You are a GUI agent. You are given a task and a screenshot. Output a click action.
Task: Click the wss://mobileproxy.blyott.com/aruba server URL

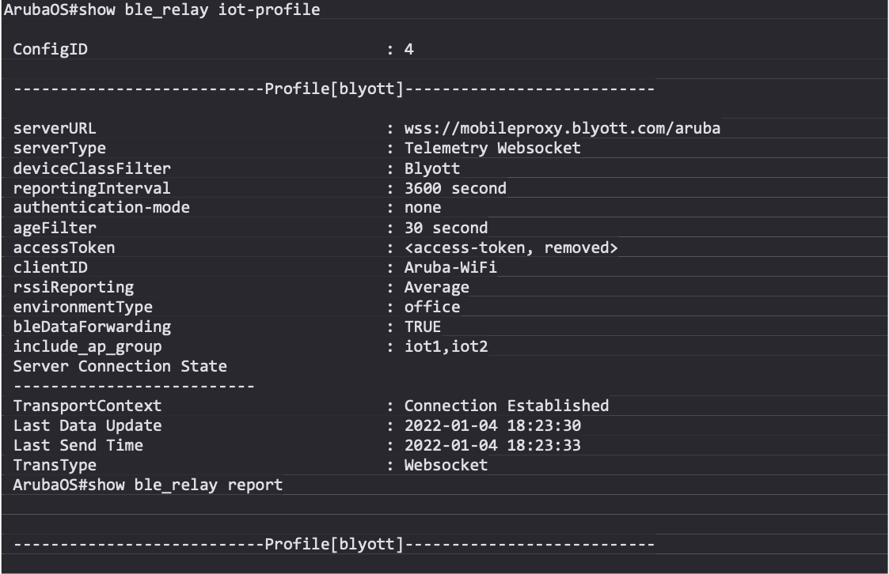[562, 128]
